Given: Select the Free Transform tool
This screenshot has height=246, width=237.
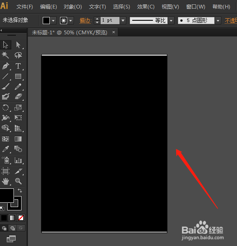Looking at the screenshot, I should (18, 118).
